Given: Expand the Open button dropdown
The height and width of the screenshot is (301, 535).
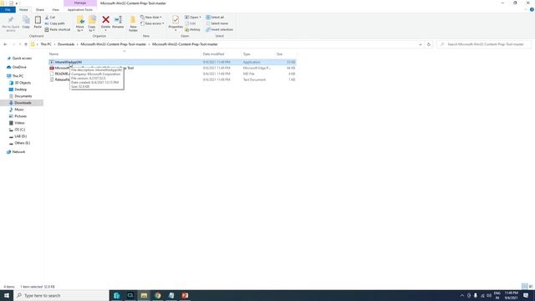Looking at the screenshot, I should [x=201, y=18].
